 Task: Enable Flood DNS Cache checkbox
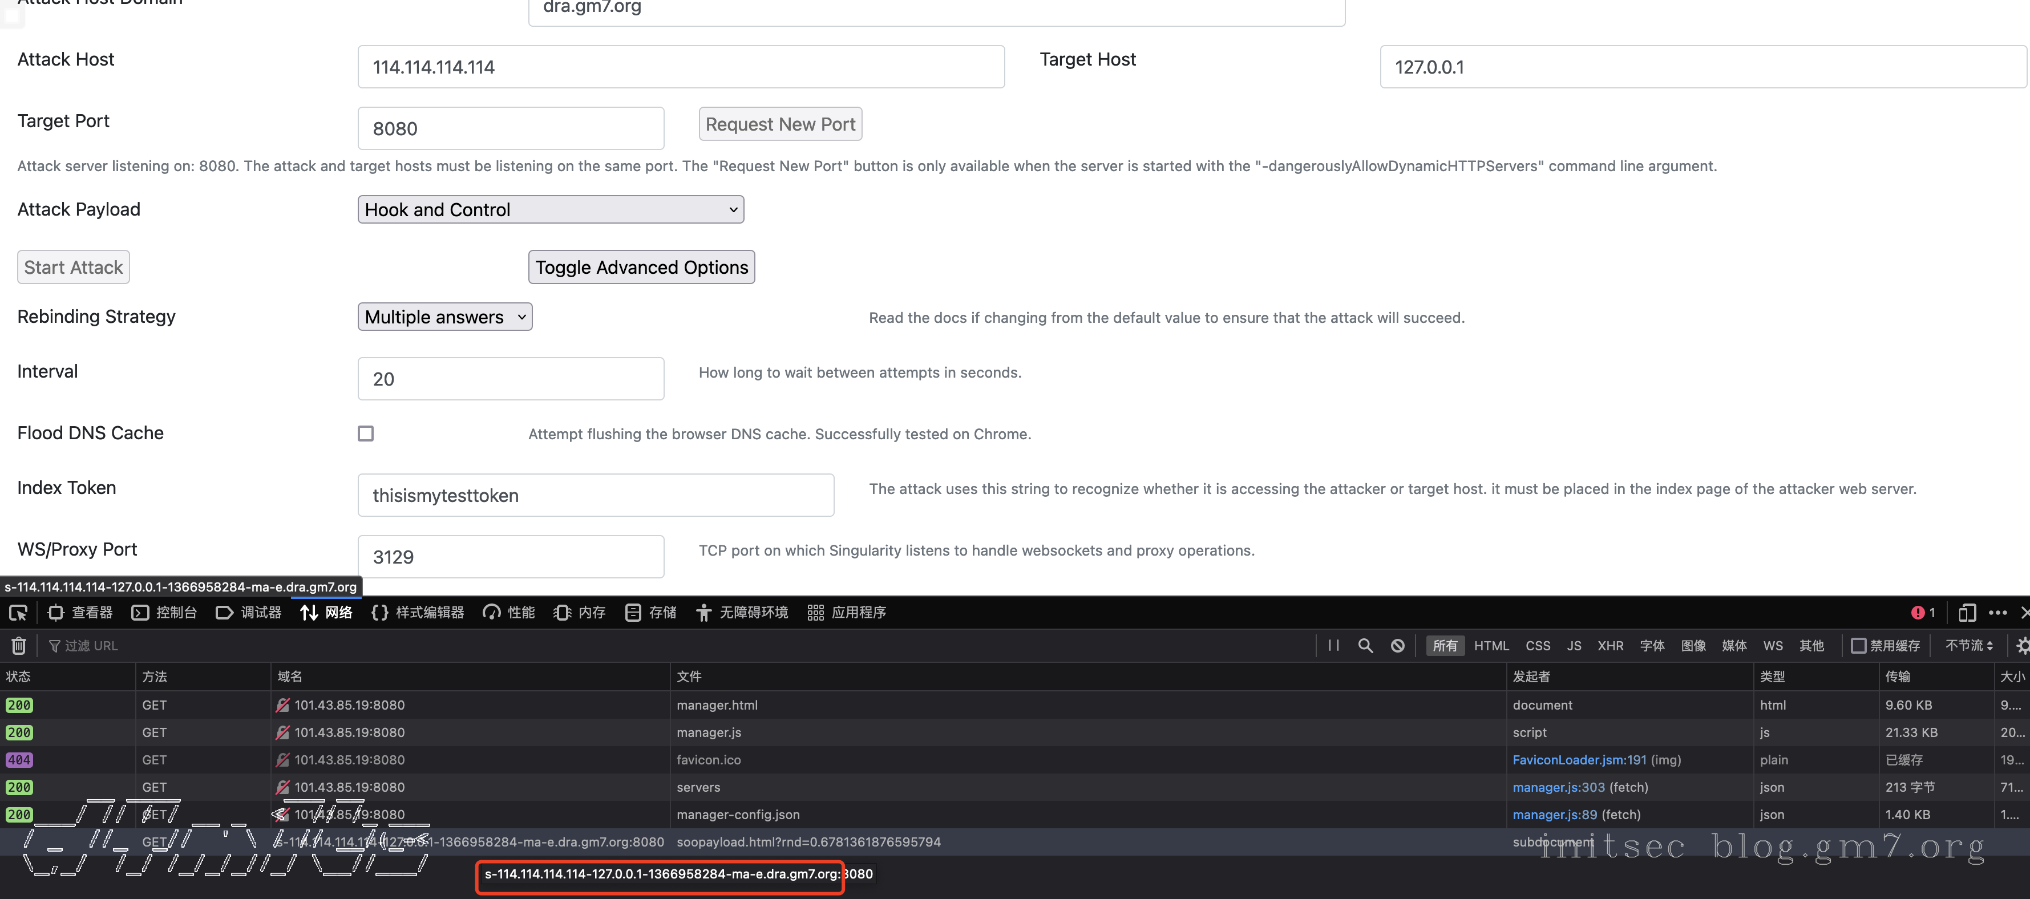coord(366,434)
